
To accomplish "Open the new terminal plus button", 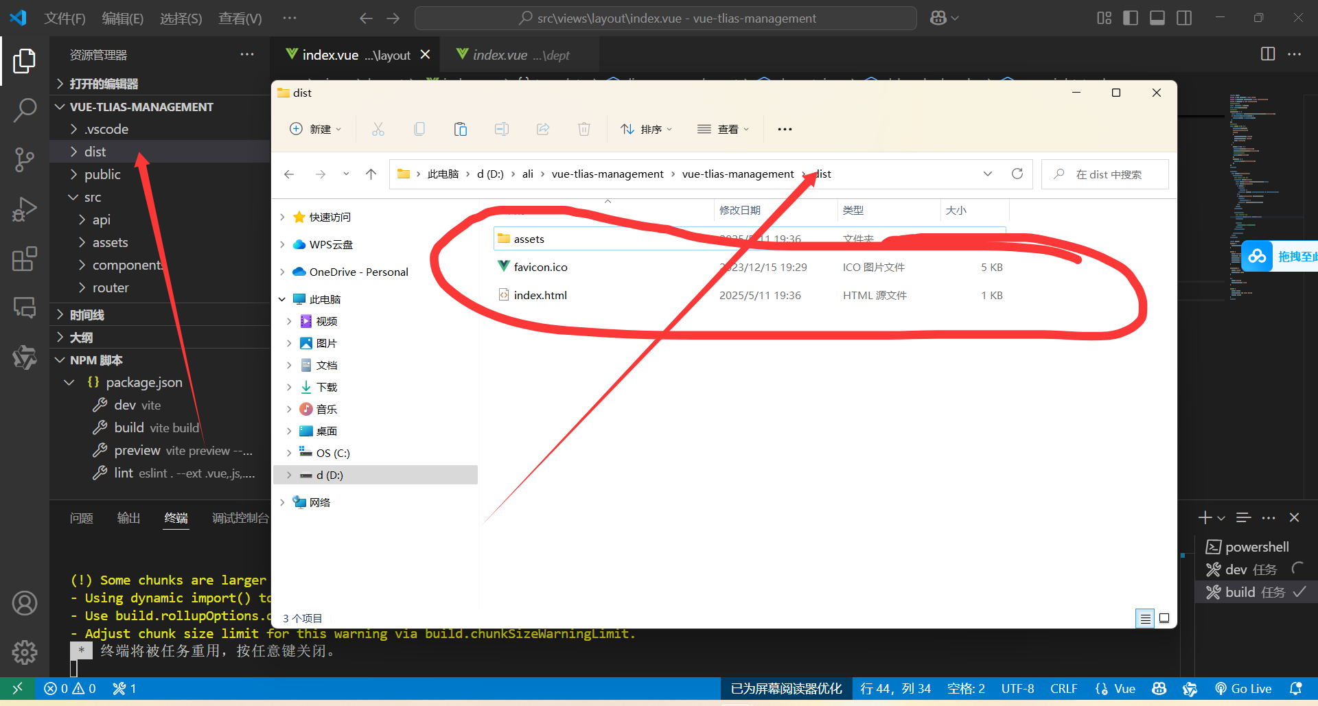I will [1205, 518].
